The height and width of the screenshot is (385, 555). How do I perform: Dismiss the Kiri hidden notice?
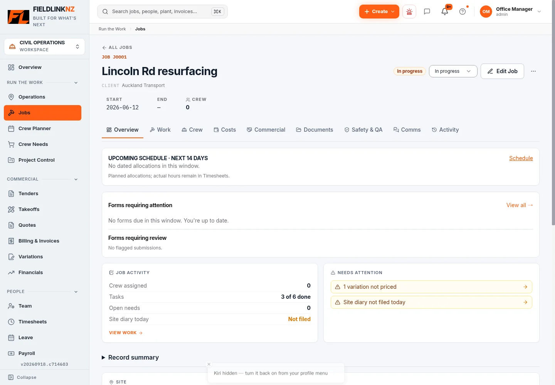point(209,364)
